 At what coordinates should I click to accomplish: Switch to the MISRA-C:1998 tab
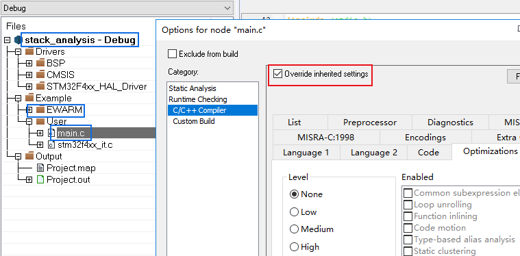click(326, 137)
